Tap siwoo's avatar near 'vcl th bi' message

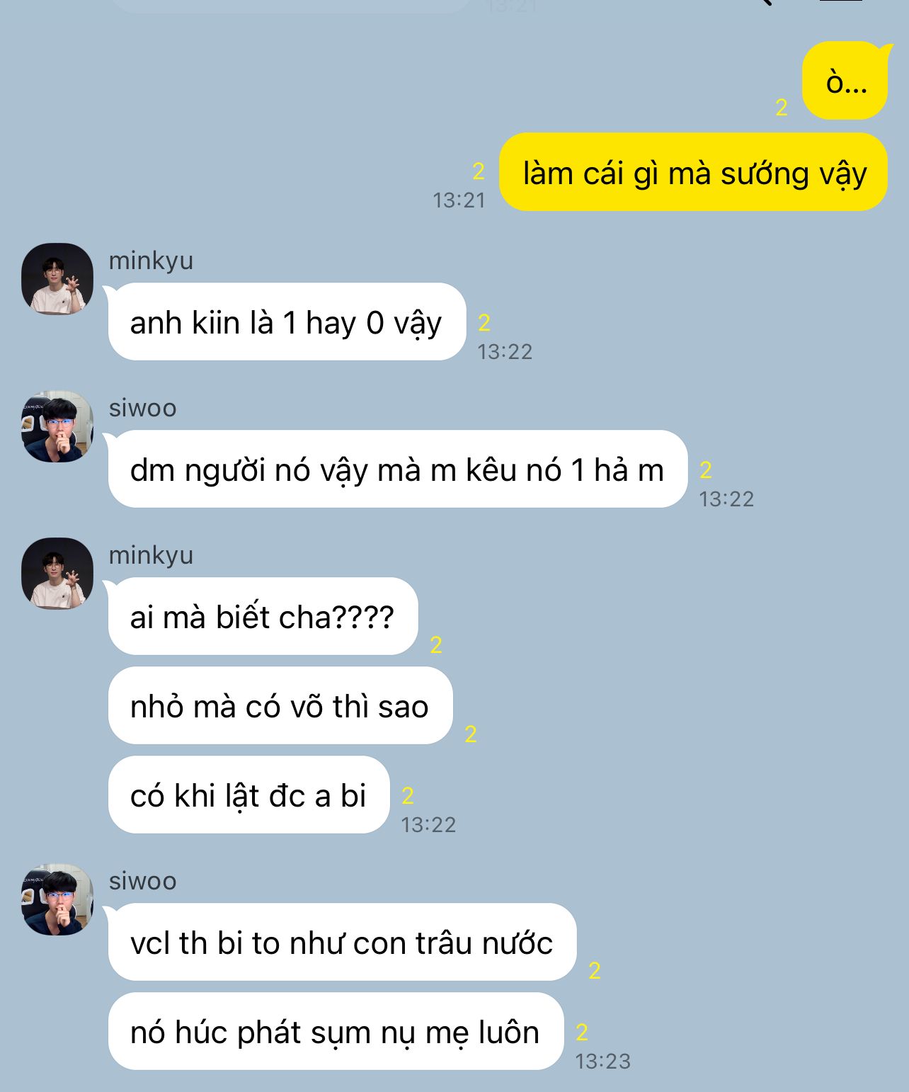[57, 899]
